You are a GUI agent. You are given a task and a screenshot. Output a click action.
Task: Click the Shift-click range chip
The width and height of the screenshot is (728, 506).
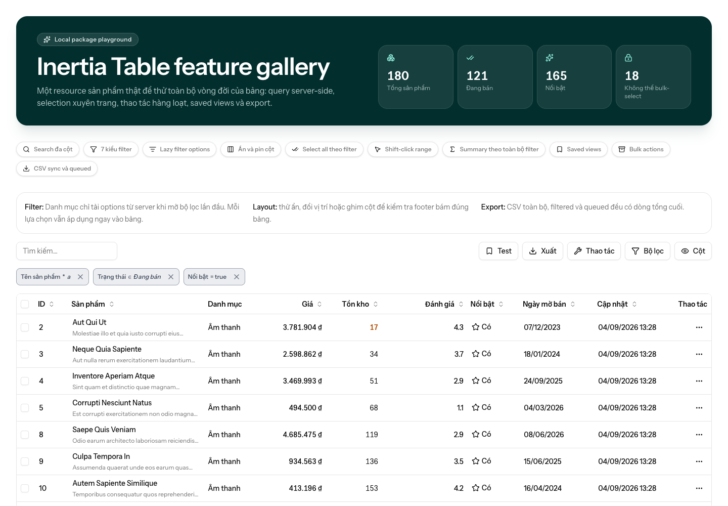coord(403,149)
